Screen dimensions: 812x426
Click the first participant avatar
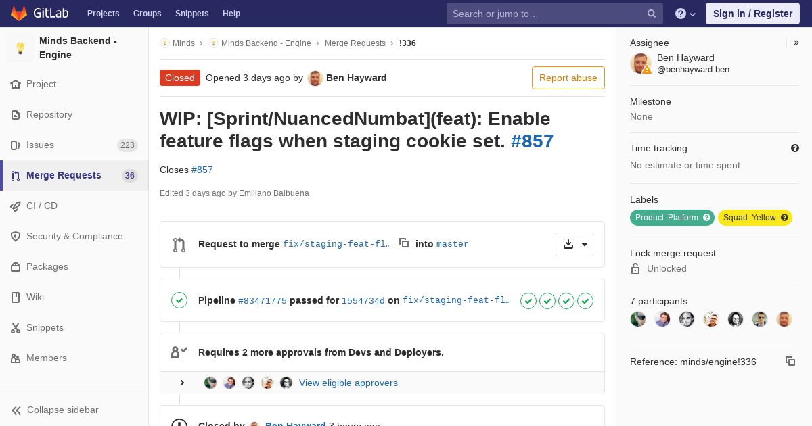point(638,319)
